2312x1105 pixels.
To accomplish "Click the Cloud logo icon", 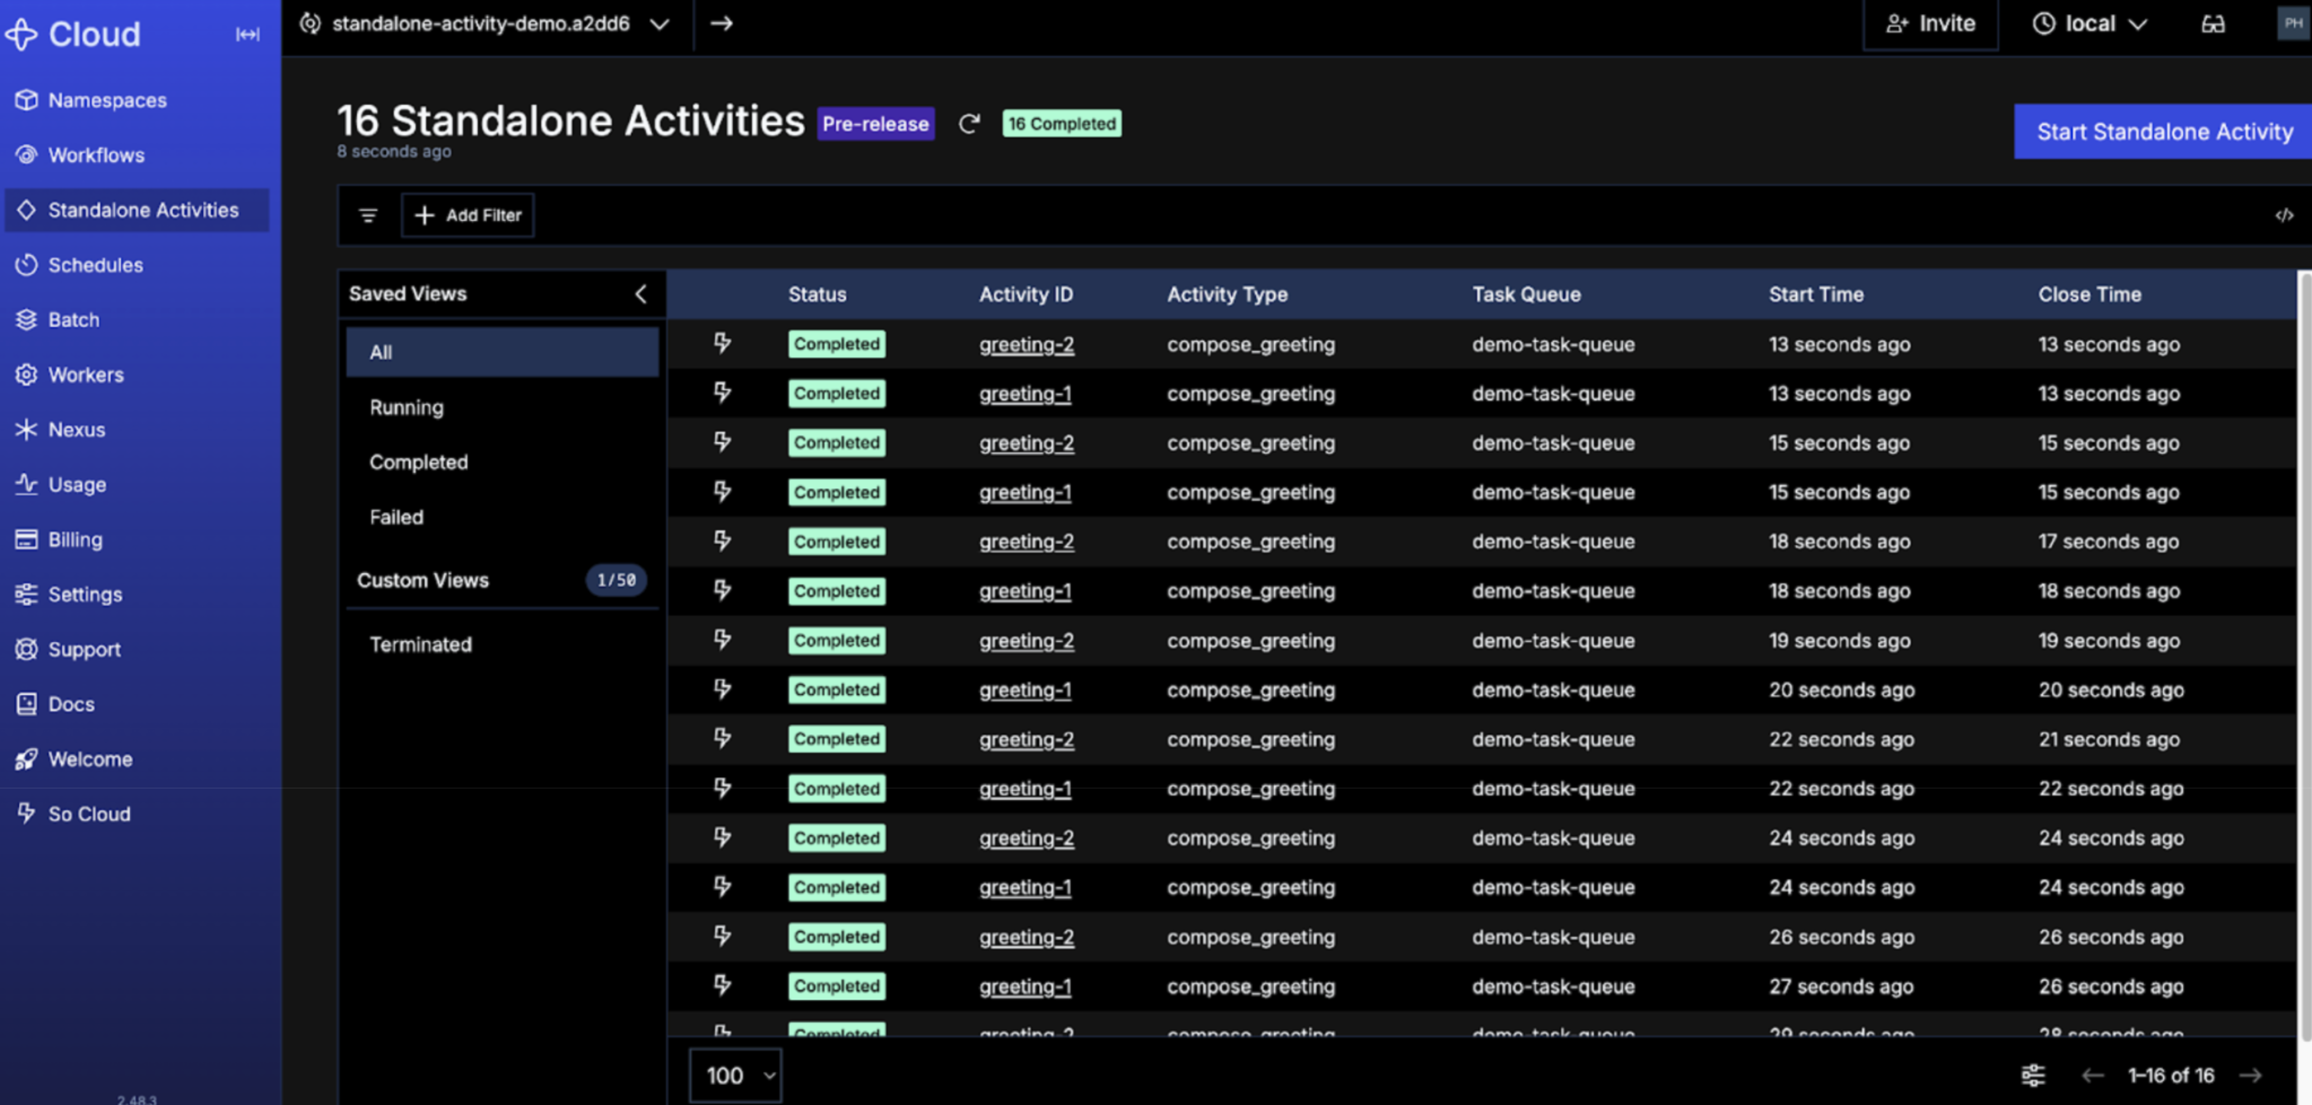I will point(21,34).
